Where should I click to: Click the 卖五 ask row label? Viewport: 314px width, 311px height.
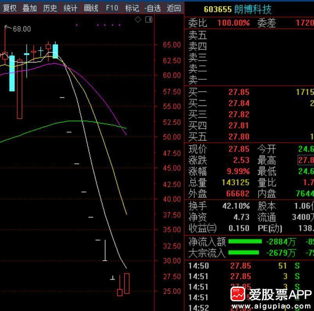click(x=198, y=36)
